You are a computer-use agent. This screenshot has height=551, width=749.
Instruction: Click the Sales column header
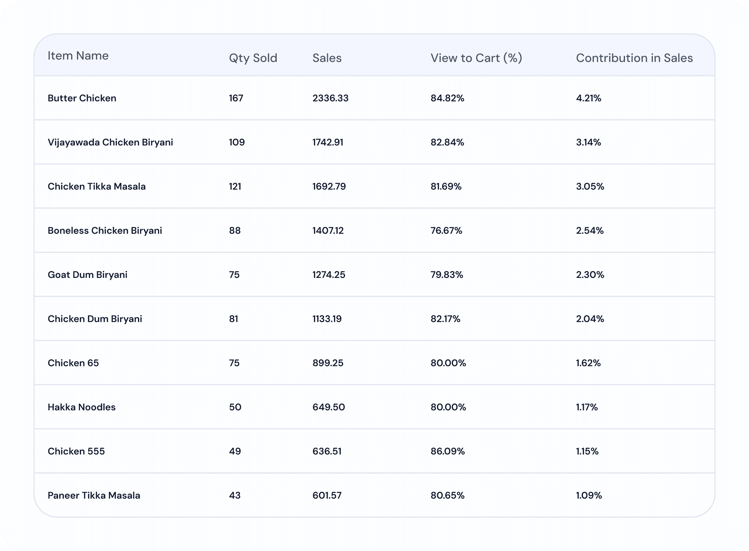[x=327, y=58]
